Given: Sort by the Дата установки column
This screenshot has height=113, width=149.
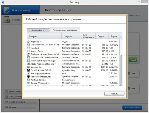Looking at the screenshot, I should 88,36.
